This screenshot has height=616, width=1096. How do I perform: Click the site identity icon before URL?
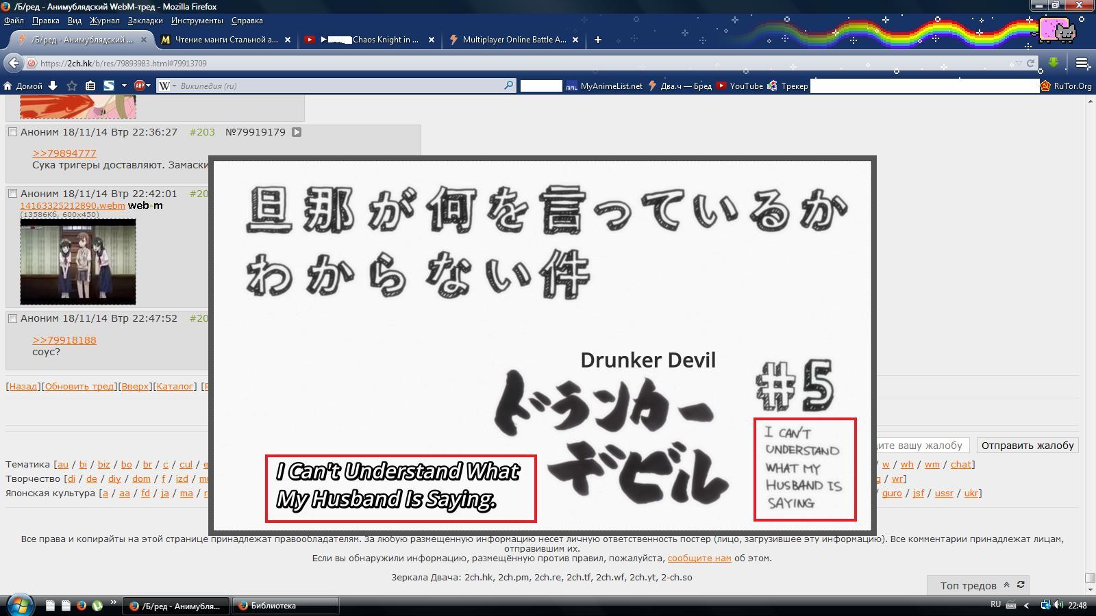click(31, 63)
